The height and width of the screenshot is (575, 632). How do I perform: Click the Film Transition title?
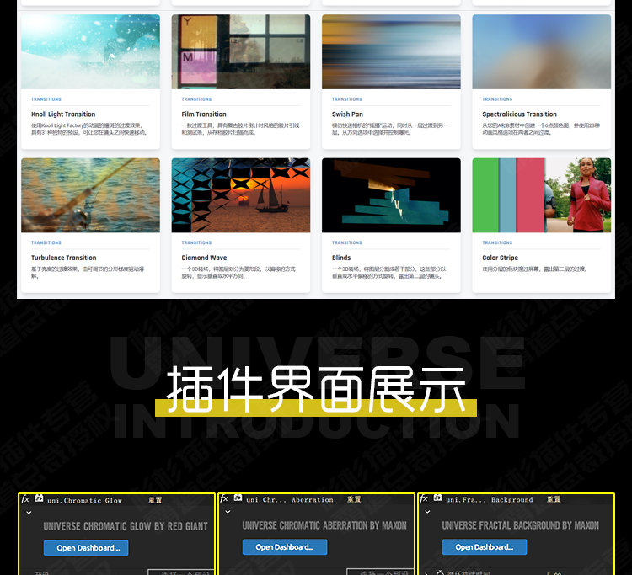click(x=204, y=114)
